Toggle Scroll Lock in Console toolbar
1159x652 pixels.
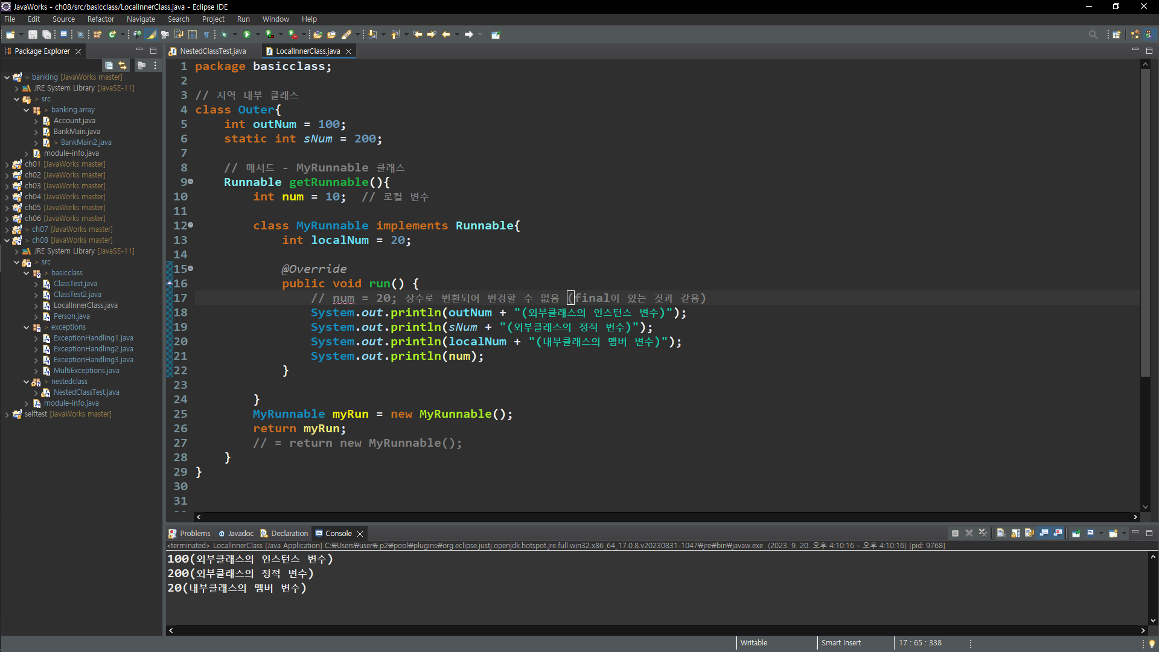tap(1015, 533)
